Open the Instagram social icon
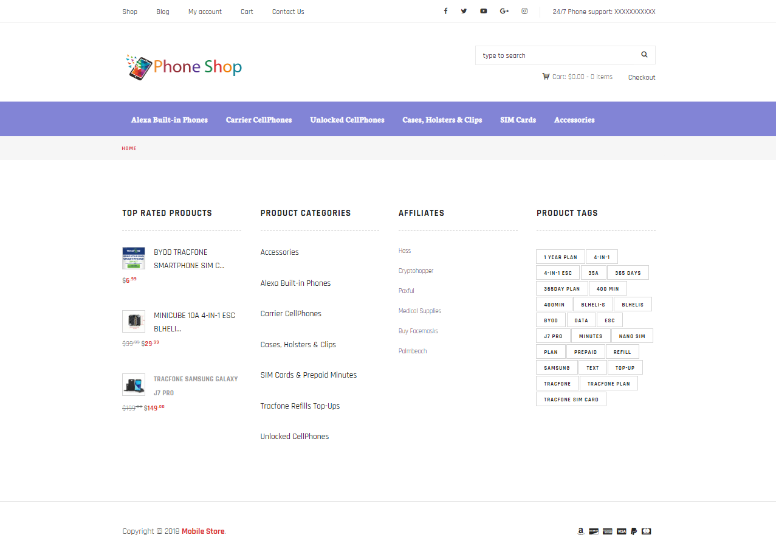Screen dimensions: 776x540 pos(524,11)
